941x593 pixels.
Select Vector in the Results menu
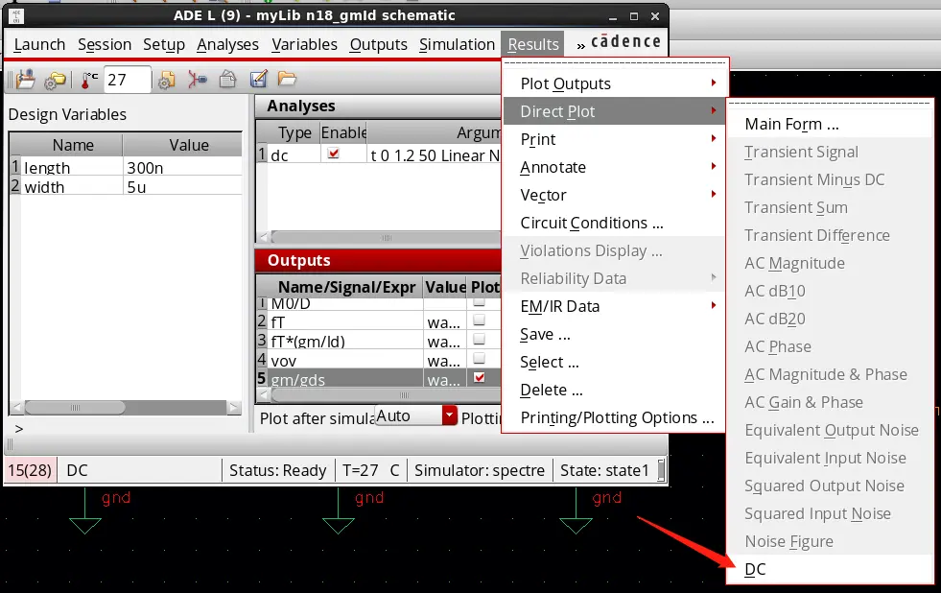(x=613, y=195)
